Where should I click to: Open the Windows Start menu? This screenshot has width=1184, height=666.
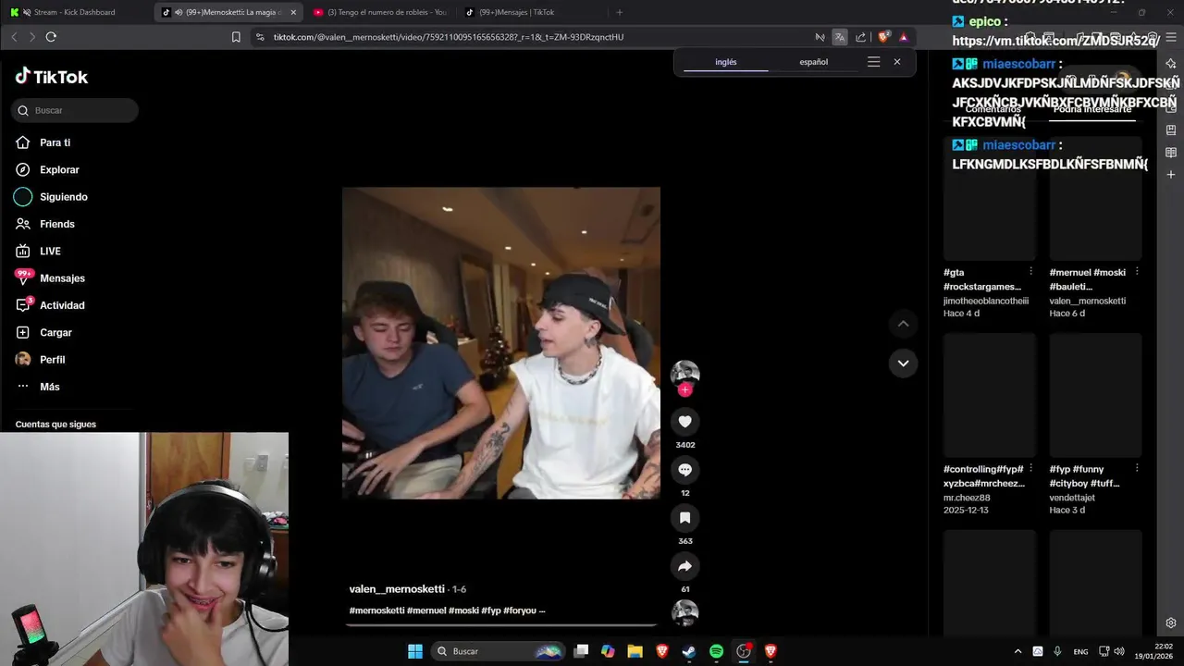coord(415,651)
